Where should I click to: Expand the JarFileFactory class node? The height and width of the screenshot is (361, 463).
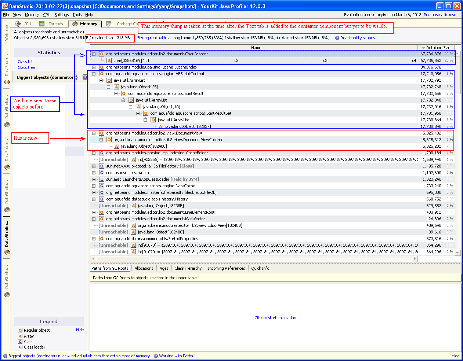tap(94, 166)
